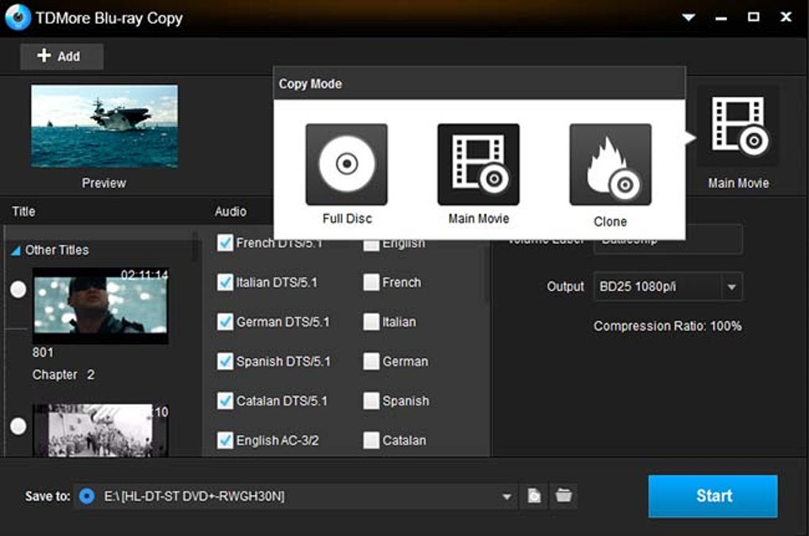Click the Copy Mode popup header
This screenshot has width=809, height=536.
click(479, 83)
